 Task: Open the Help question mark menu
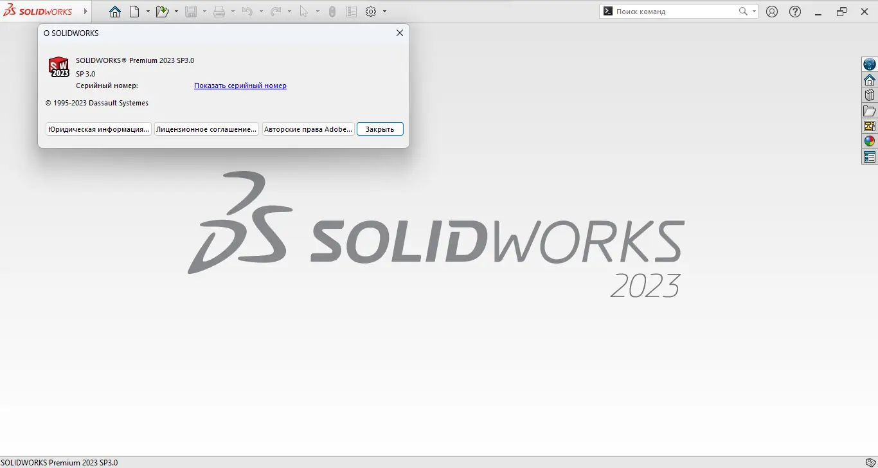click(x=794, y=11)
